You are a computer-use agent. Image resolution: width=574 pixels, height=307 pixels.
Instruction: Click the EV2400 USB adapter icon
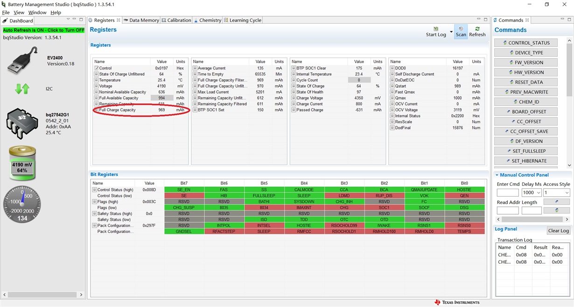pyautogui.click(x=22, y=60)
